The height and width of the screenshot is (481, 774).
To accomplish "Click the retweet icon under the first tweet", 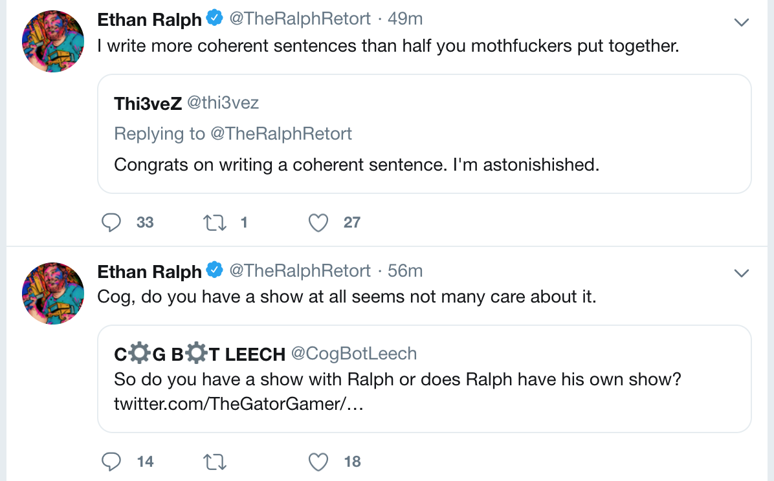I will pos(214,222).
